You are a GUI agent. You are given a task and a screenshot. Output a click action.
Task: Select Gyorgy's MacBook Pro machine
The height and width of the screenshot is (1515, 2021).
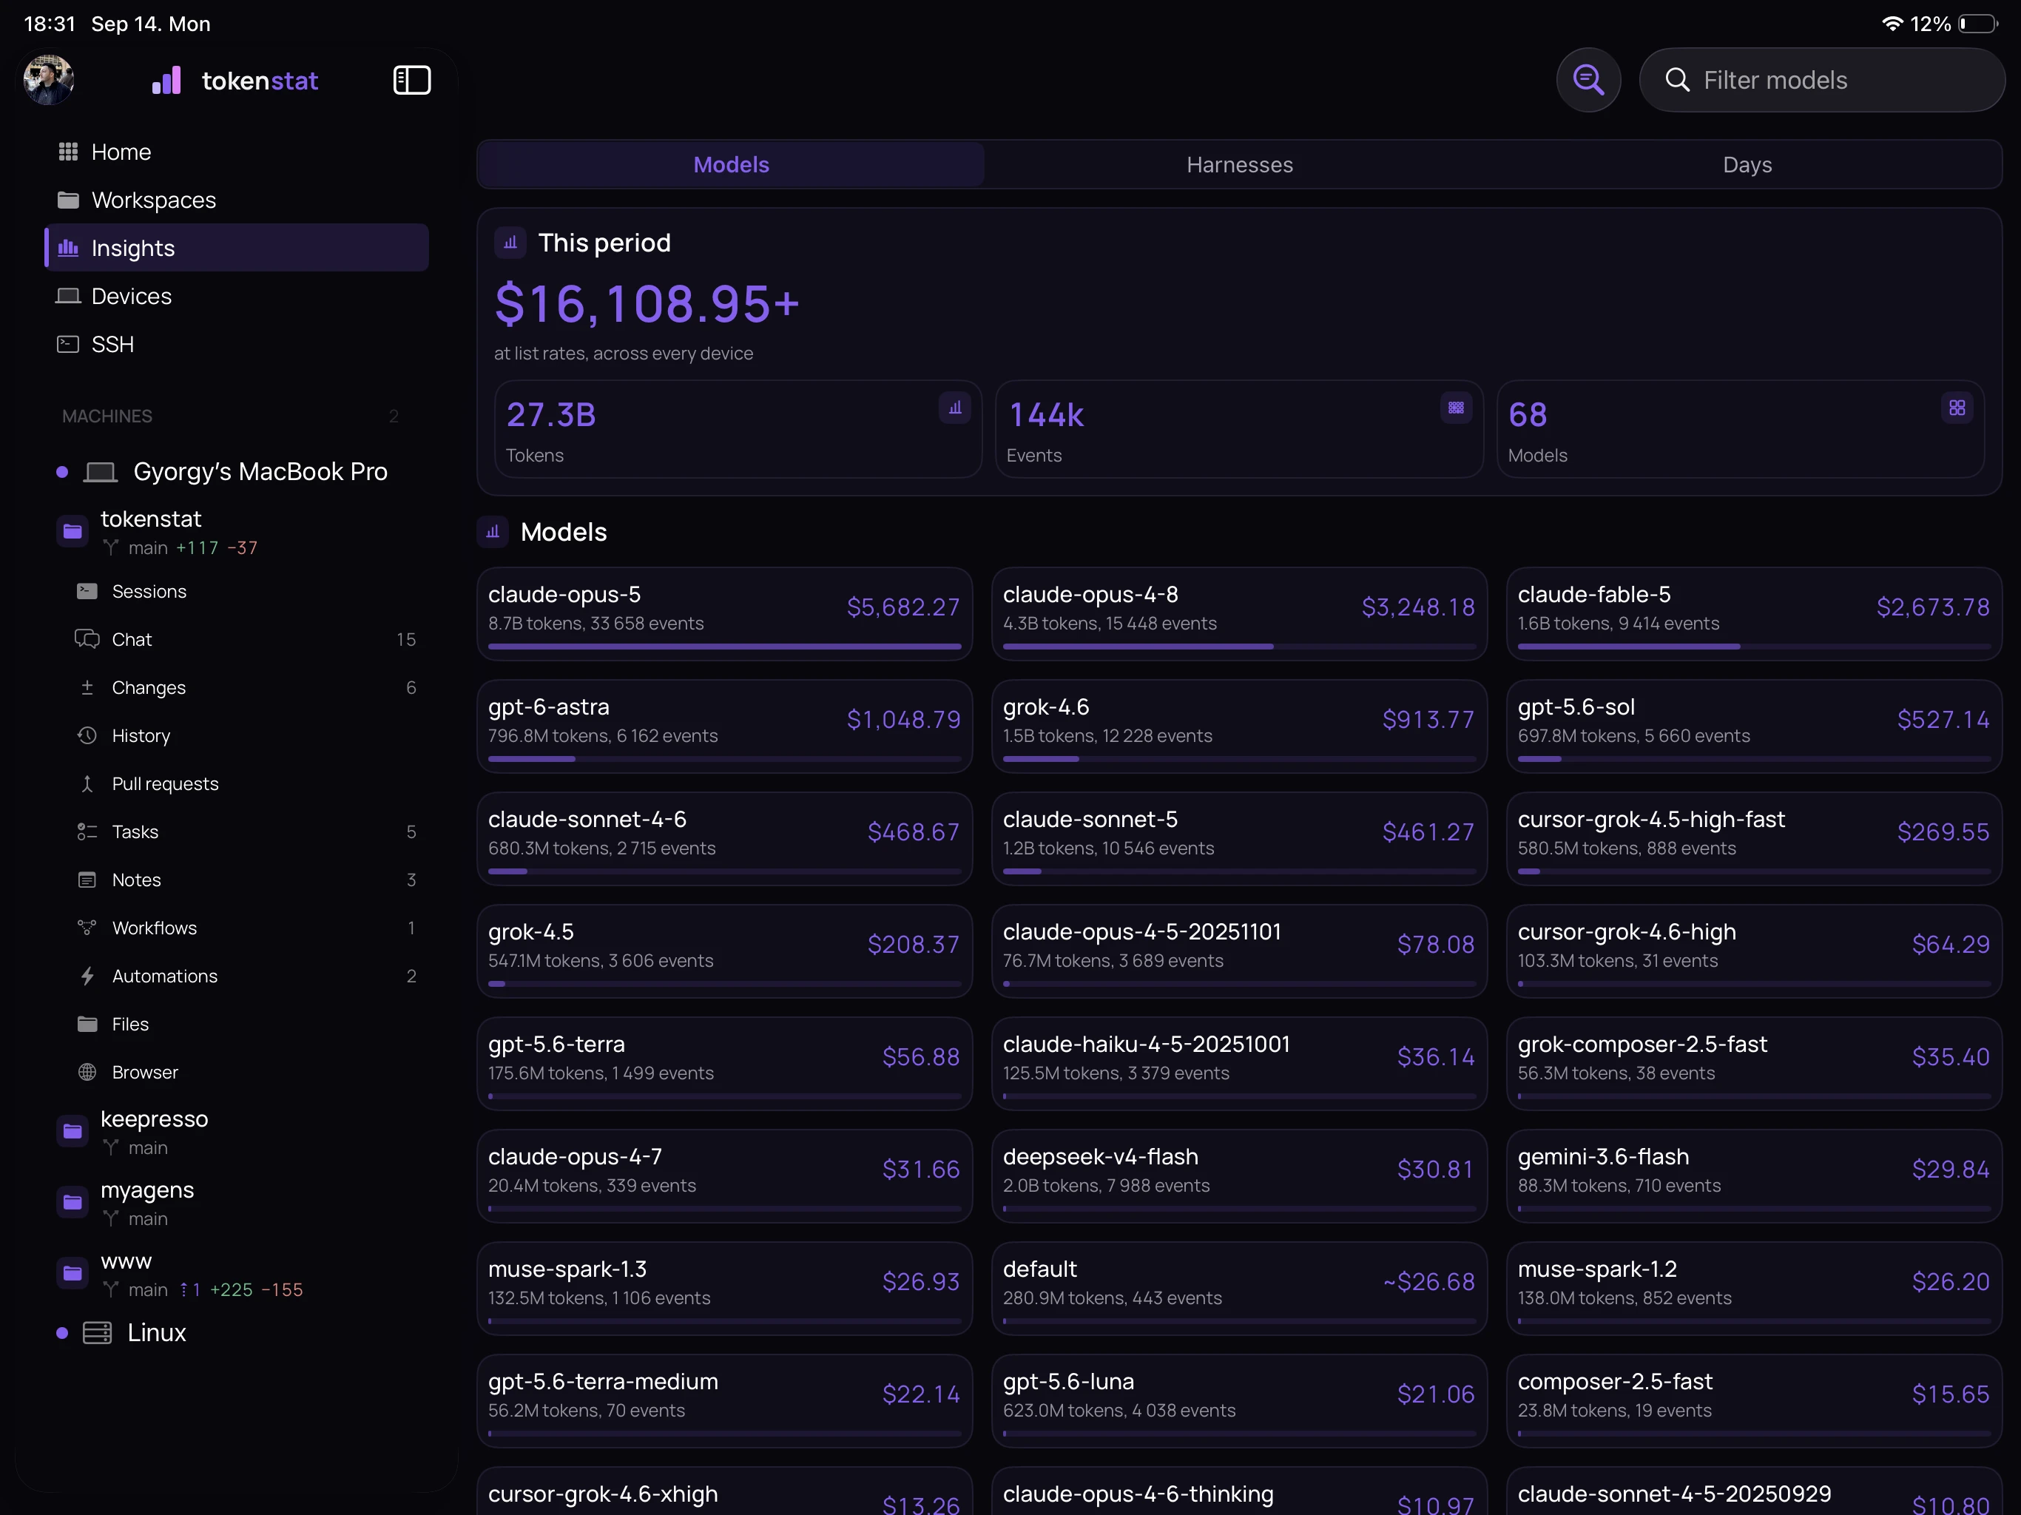(237, 471)
